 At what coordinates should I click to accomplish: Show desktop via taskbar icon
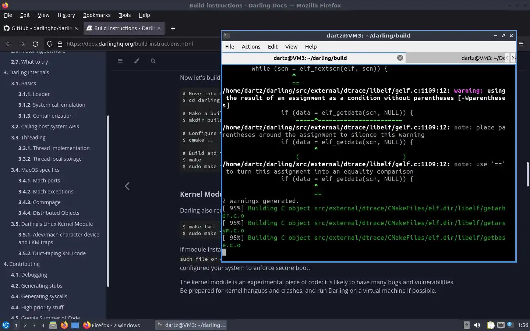[75, 325]
